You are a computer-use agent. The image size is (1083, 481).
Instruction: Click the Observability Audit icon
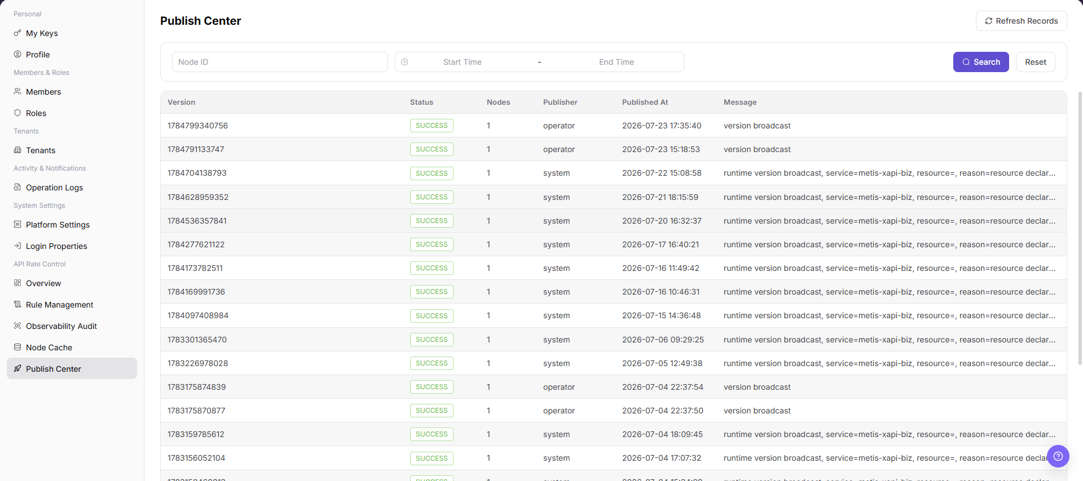(x=17, y=326)
